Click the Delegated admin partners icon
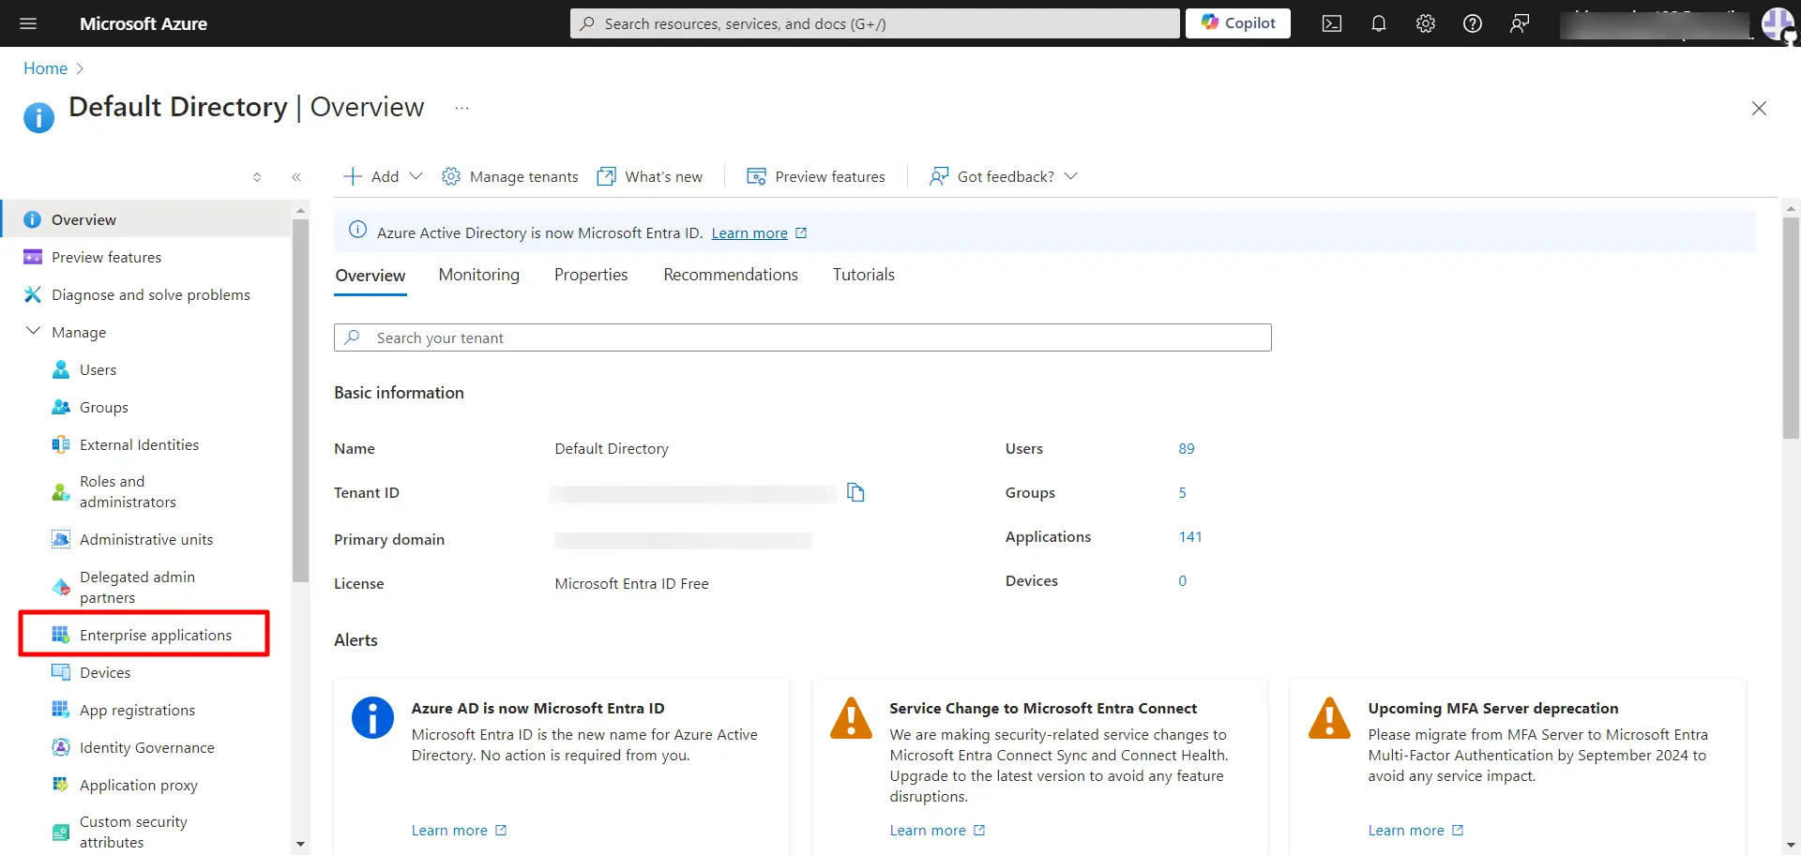The height and width of the screenshot is (855, 1801). click(x=61, y=587)
